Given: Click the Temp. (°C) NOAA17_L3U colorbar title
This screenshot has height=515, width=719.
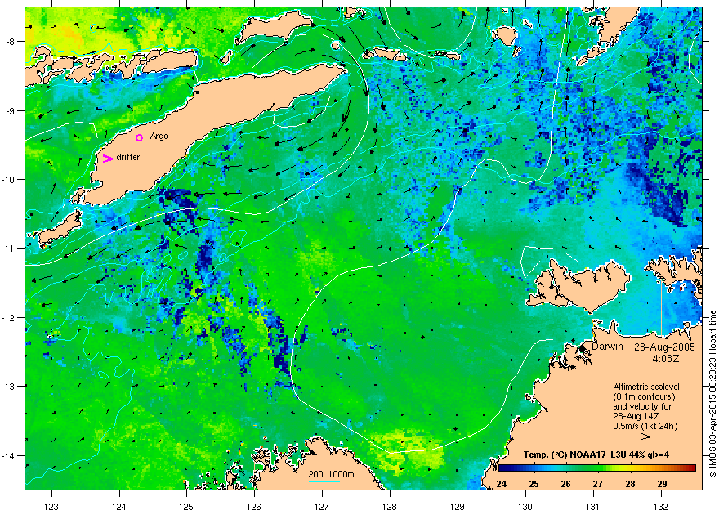Looking at the screenshot, I should [596, 455].
